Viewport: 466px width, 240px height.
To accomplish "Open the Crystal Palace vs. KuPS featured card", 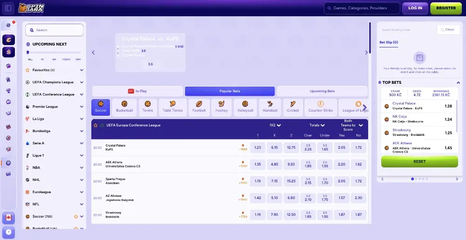I will pyautogui.click(x=151, y=52).
